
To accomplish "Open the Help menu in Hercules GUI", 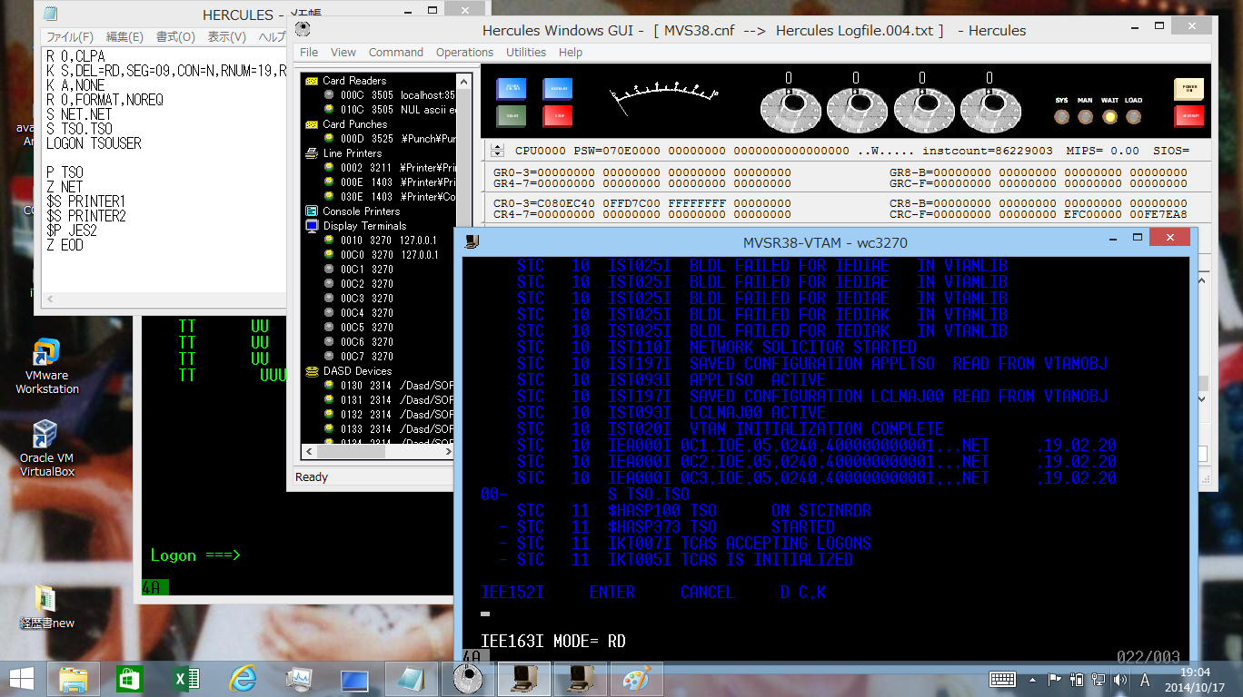I will 571,52.
